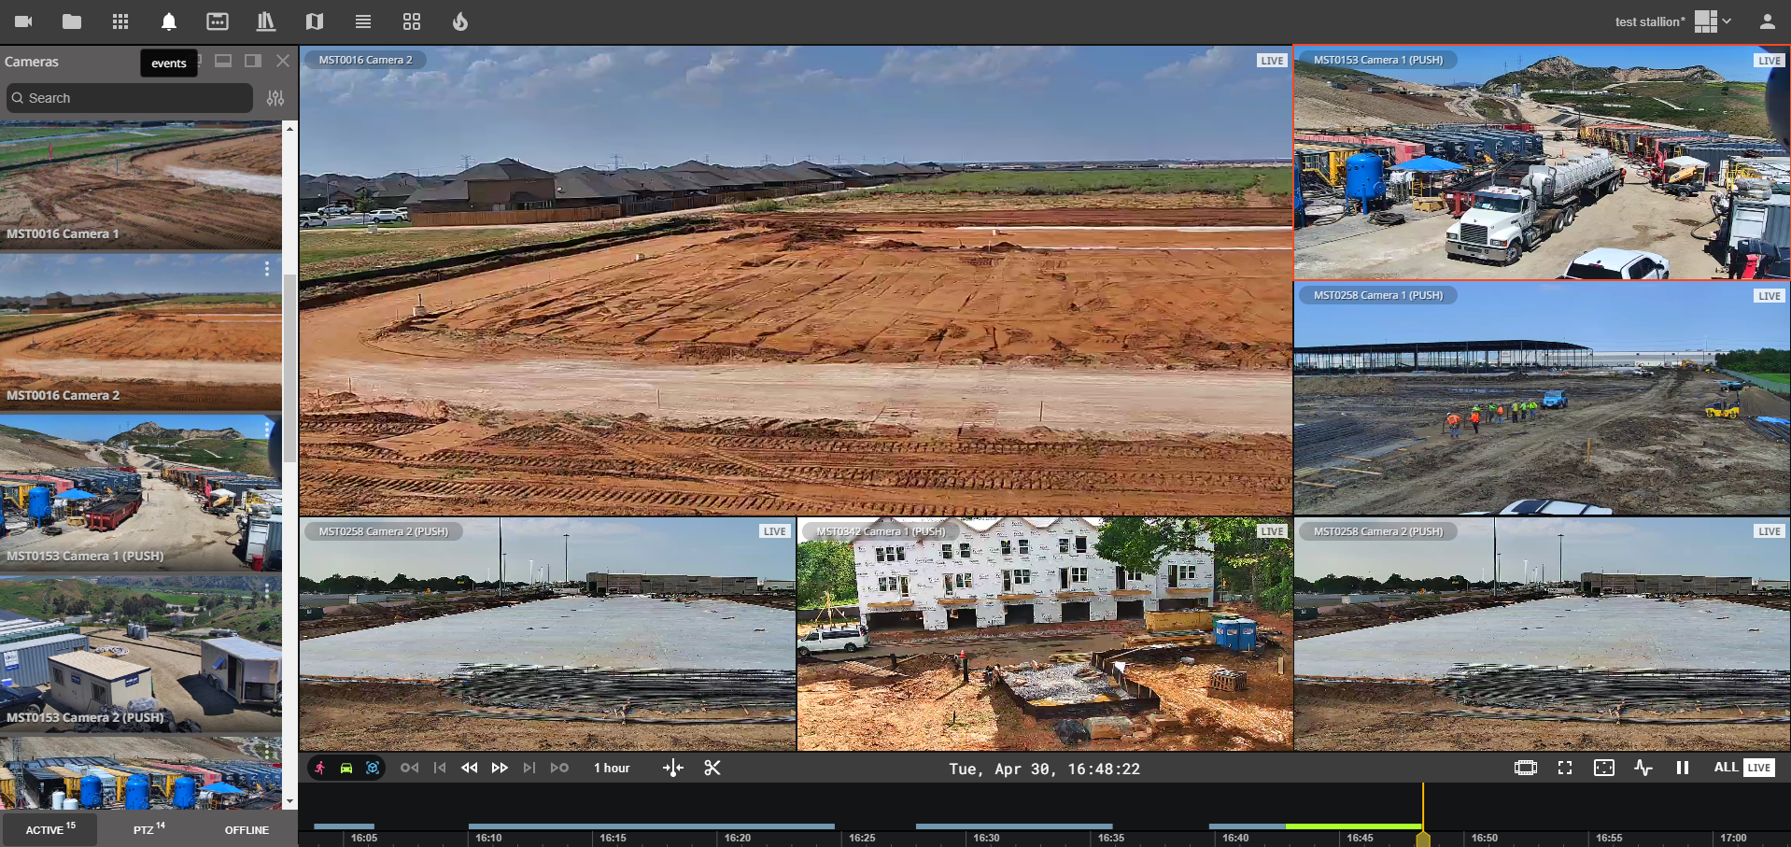1791x847 pixels.
Task: Open the calendar icon in top toolbar
Action: click(218, 21)
